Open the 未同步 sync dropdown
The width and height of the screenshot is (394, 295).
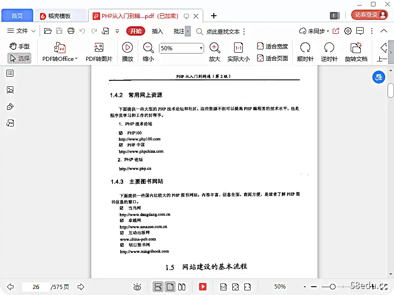coord(314,31)
